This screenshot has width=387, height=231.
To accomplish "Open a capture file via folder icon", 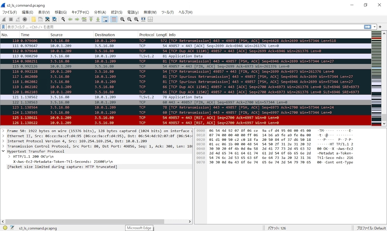I will click(34, 19).
